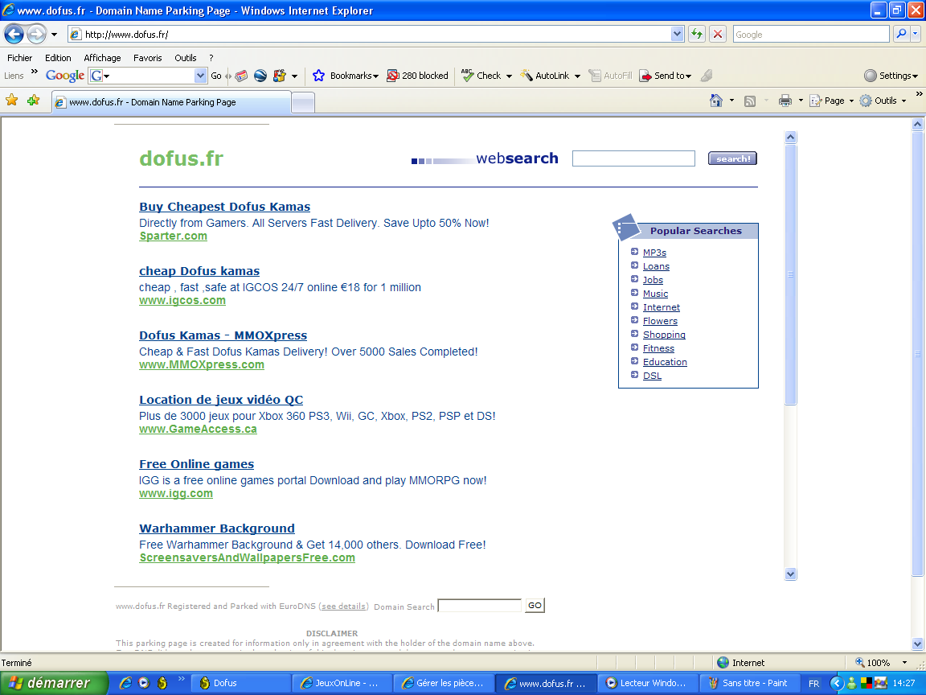Open recent pages dropdown beside Forward button

point(55,35)
